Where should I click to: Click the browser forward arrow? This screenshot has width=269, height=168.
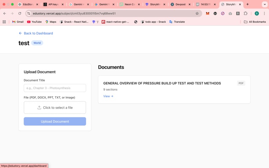pos(12,13)
